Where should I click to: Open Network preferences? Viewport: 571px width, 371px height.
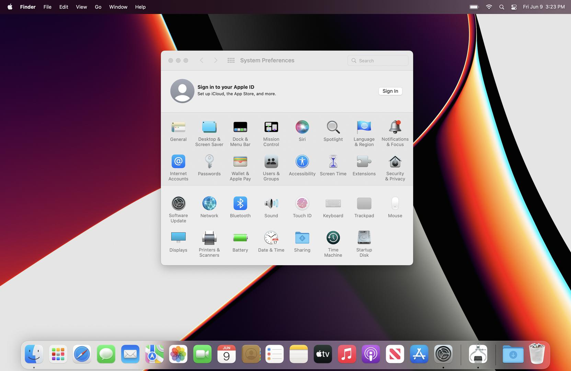pos(209,207)
